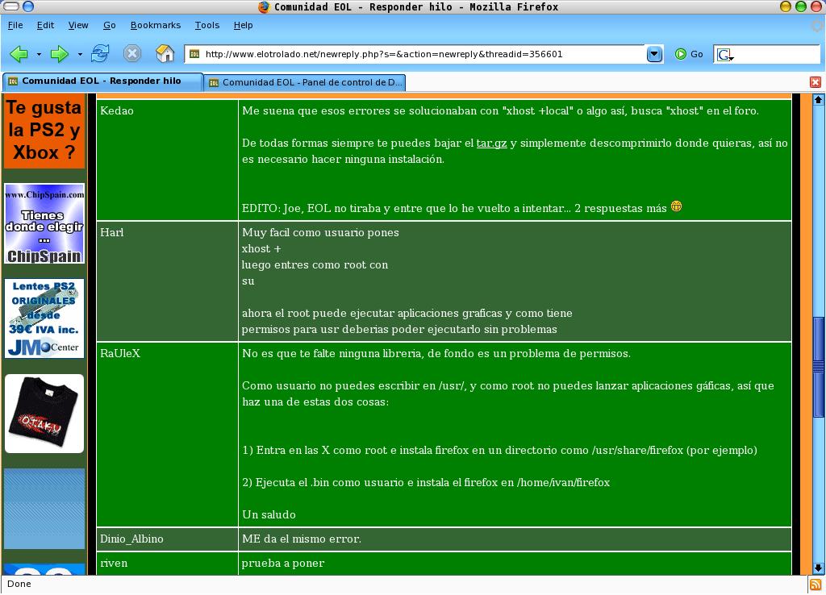Click the text 'Un saludo' in RaUleX's post
Screen dimensions: 826x595
(x=269, y=514)
